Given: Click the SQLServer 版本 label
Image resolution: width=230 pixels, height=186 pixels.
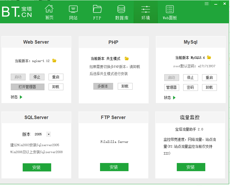Looking at the screenshot, I should [26, 134].
